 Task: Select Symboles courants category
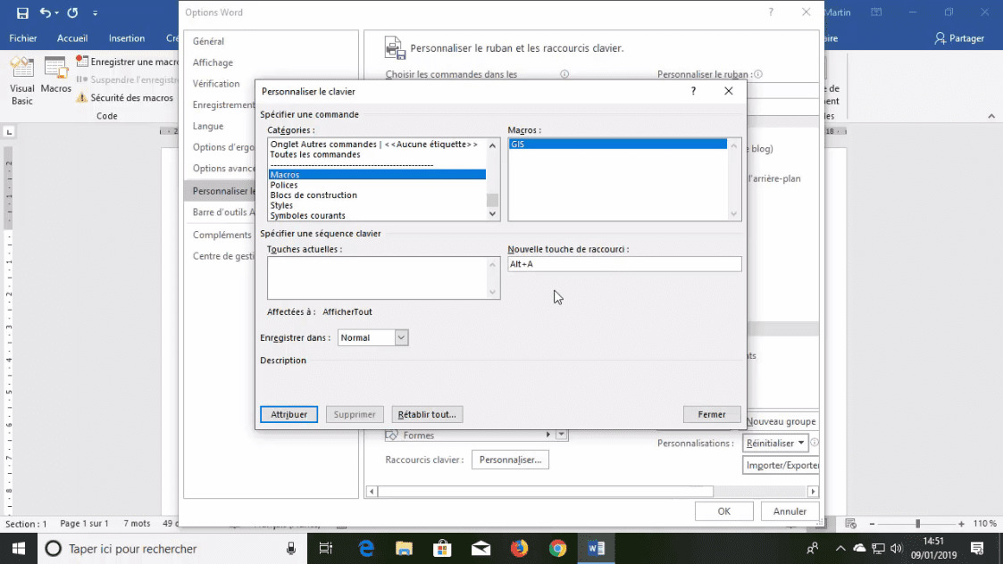pyautogui.click(x=377, y=215)
